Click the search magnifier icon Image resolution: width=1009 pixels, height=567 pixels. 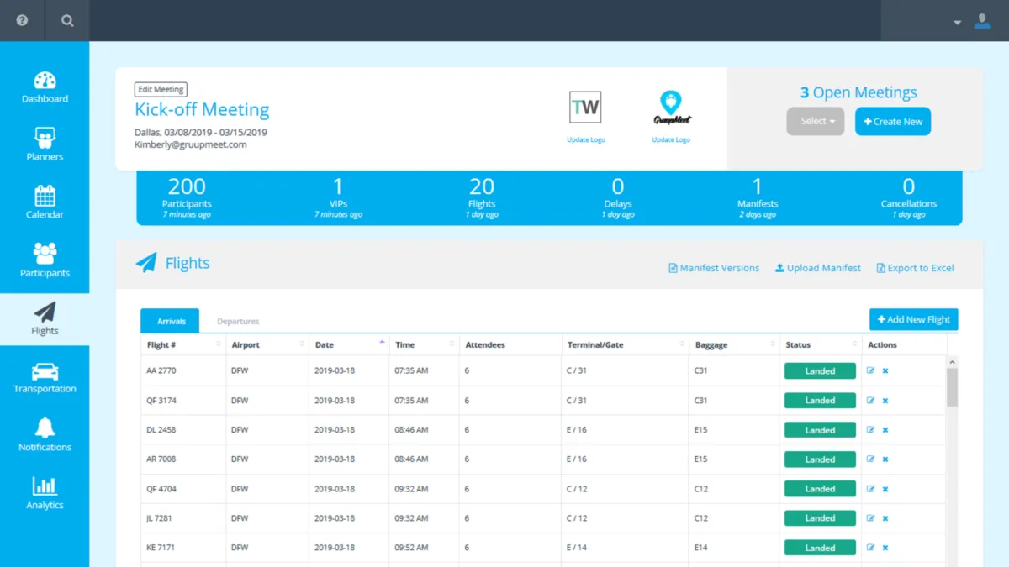point(67,21)
